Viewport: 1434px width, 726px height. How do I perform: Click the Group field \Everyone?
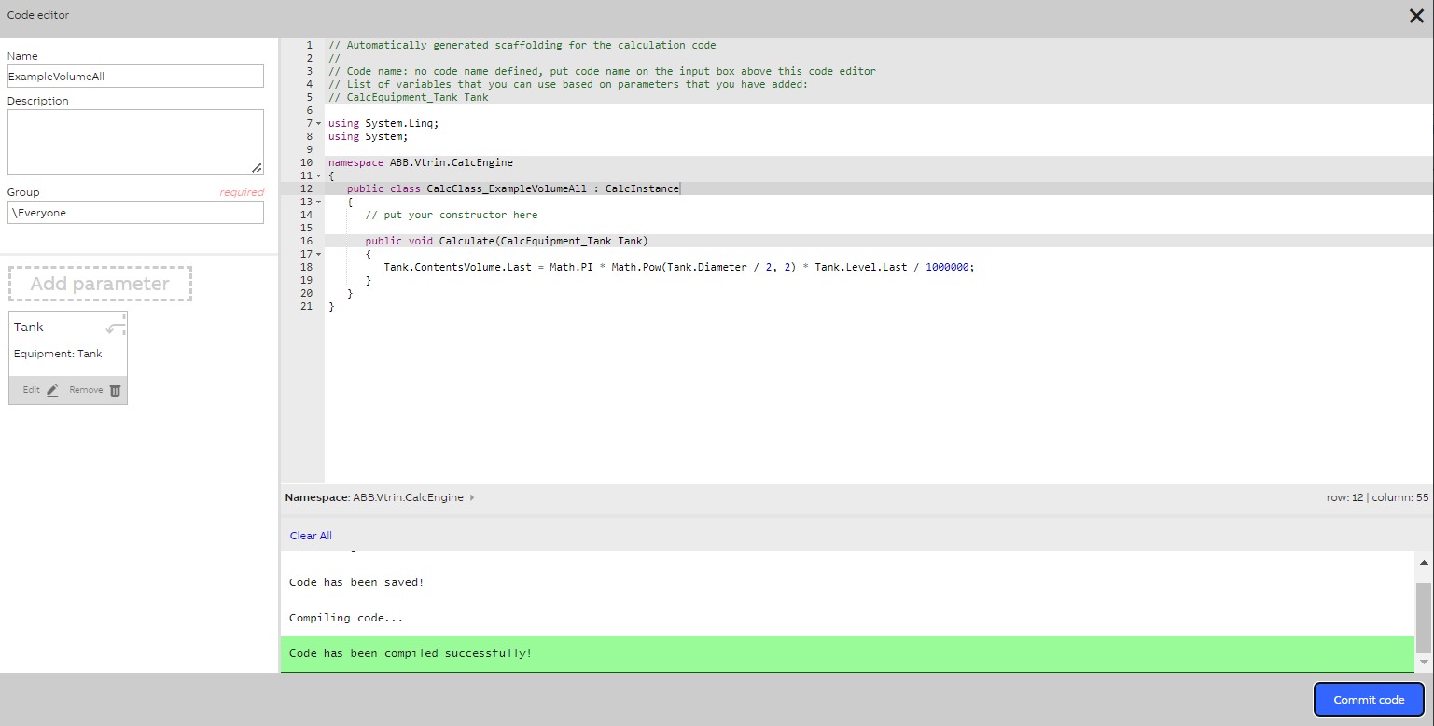click(x=135, y=213)
